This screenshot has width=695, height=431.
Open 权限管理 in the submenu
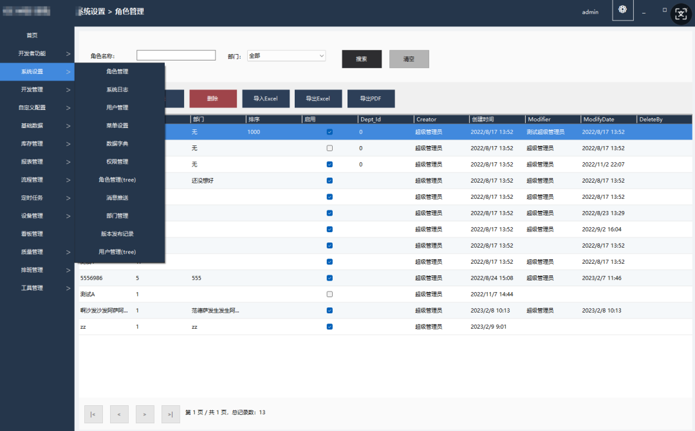pyautogui.click(x=118, y=161)
